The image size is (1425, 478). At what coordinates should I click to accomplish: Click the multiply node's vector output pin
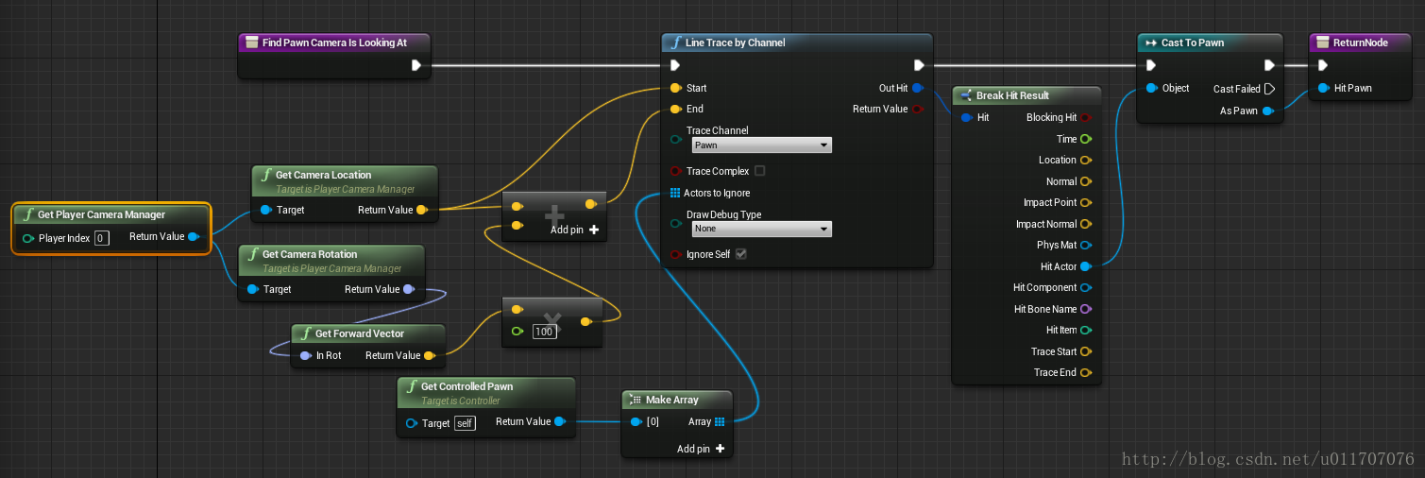(x=585, y=322)
